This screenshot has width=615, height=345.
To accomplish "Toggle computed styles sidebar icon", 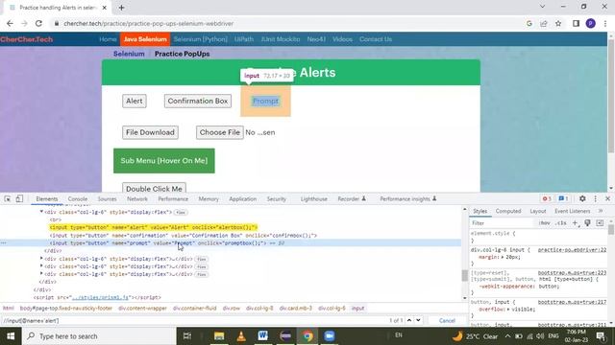I will pyautogui.click(x=600, y=223).
